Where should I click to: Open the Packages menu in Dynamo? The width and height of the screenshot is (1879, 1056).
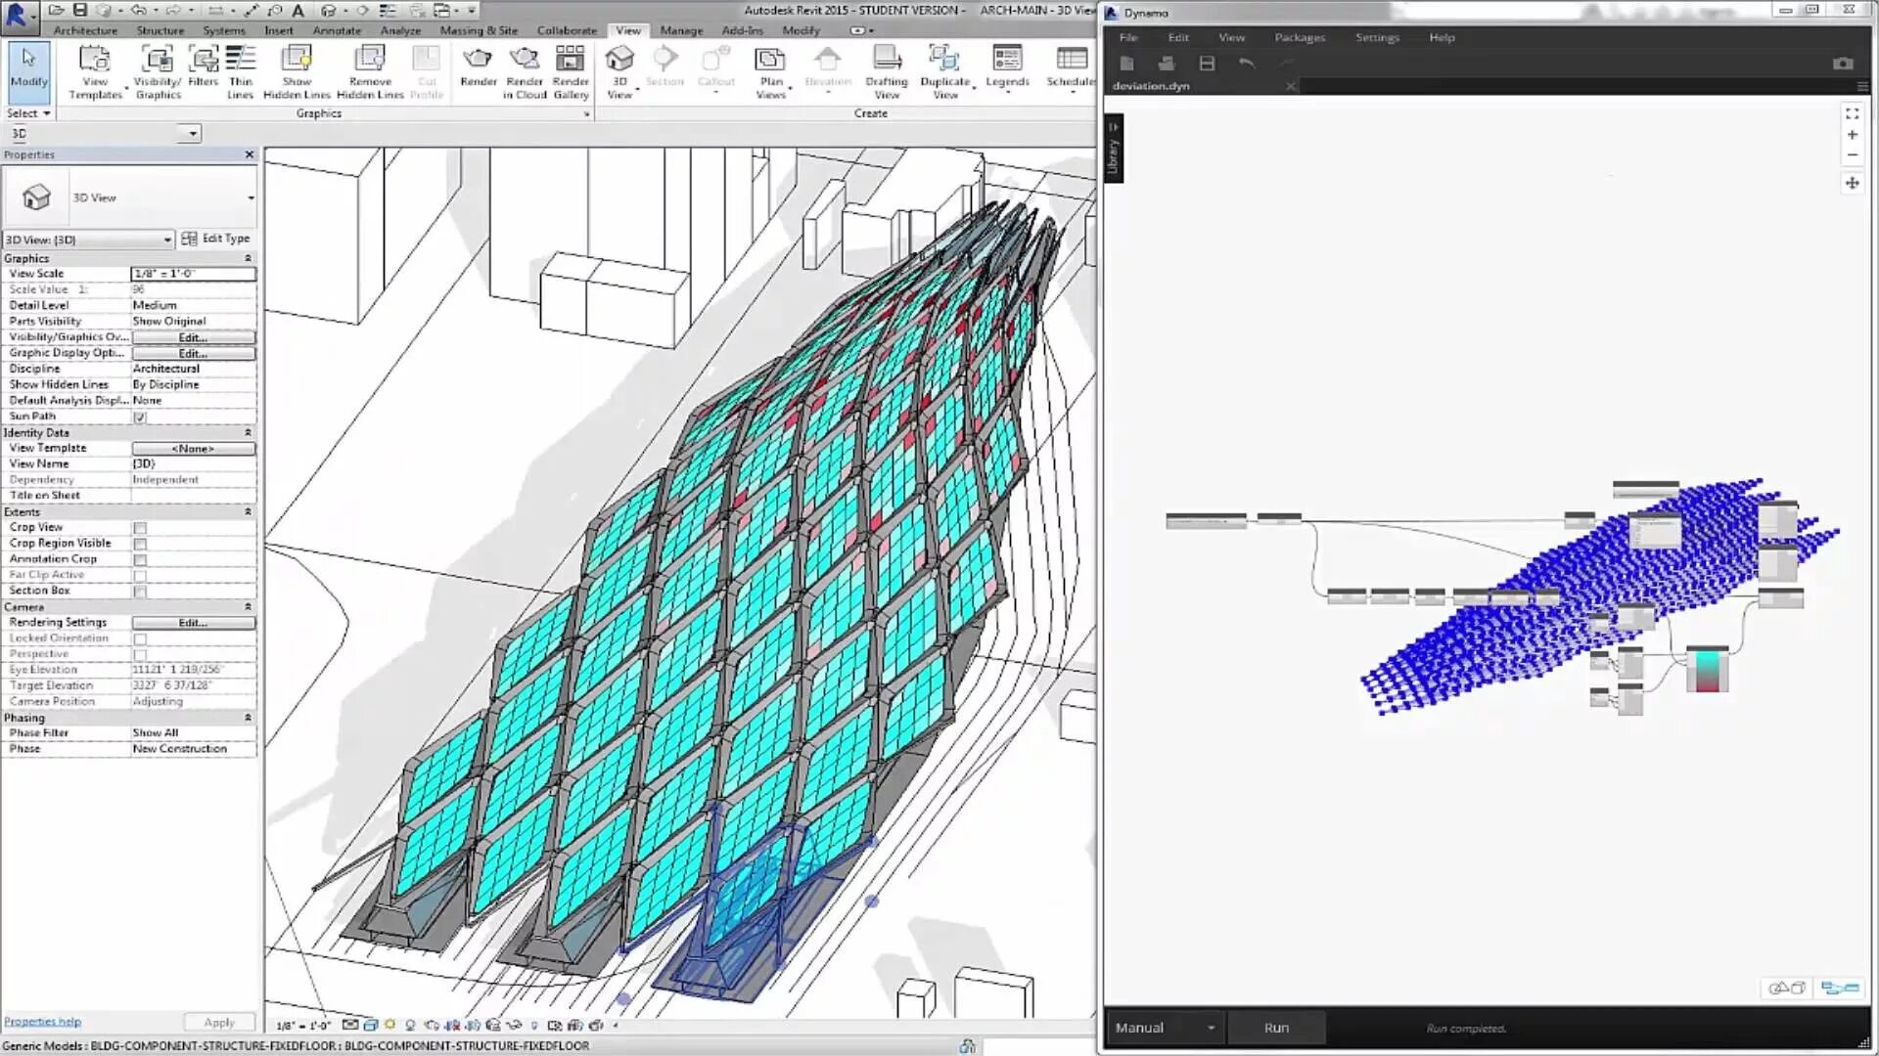click(x=1299, y=37)
